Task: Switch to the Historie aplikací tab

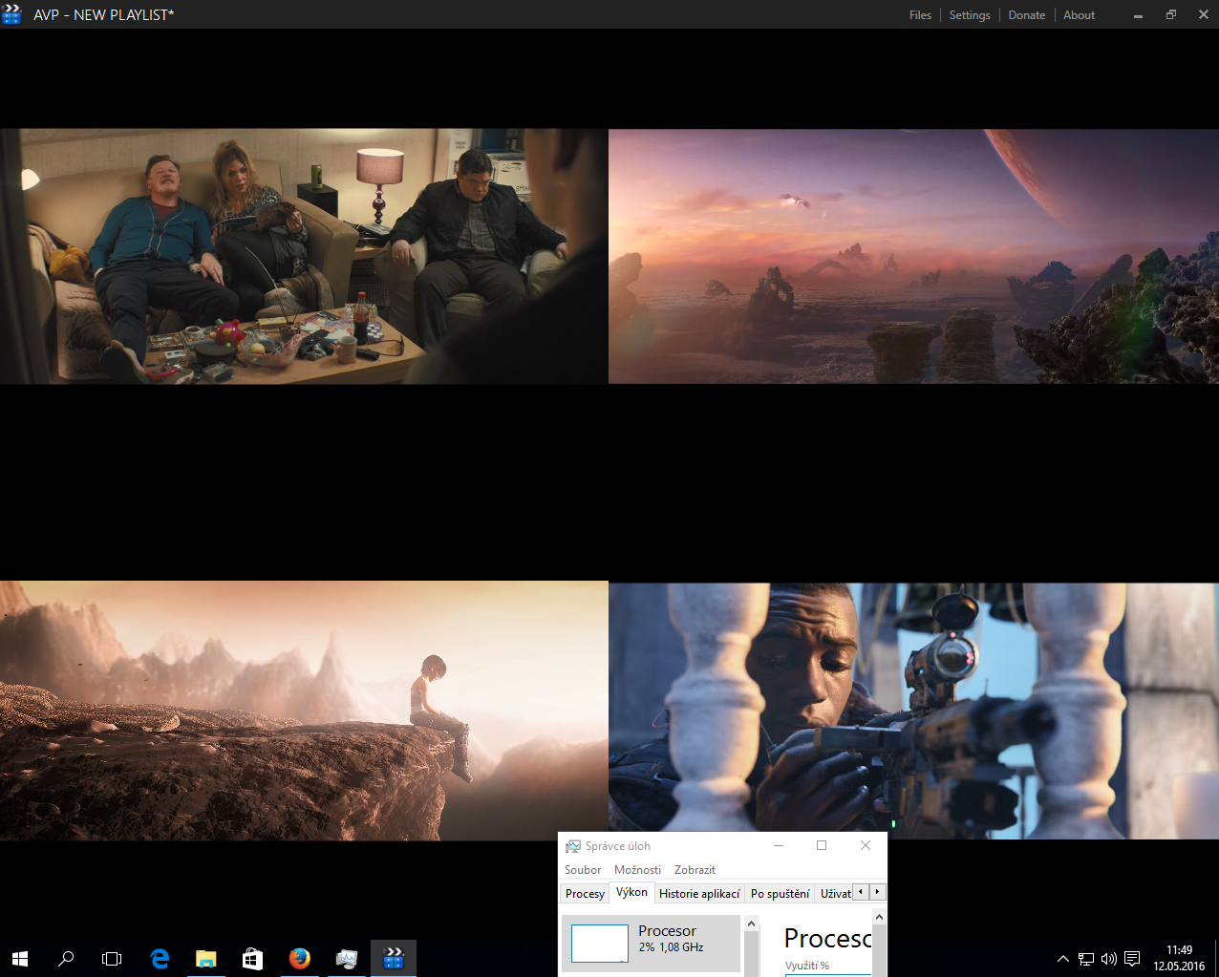Action: [699, 894]
